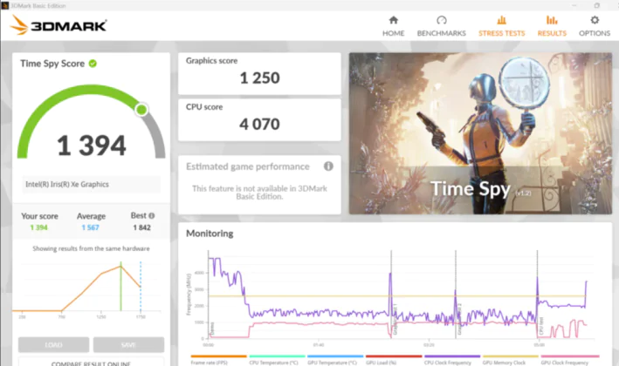This screenshot has width=619, height=366.
Task: Click the info icon beside Best score
Action: (152, 216)
